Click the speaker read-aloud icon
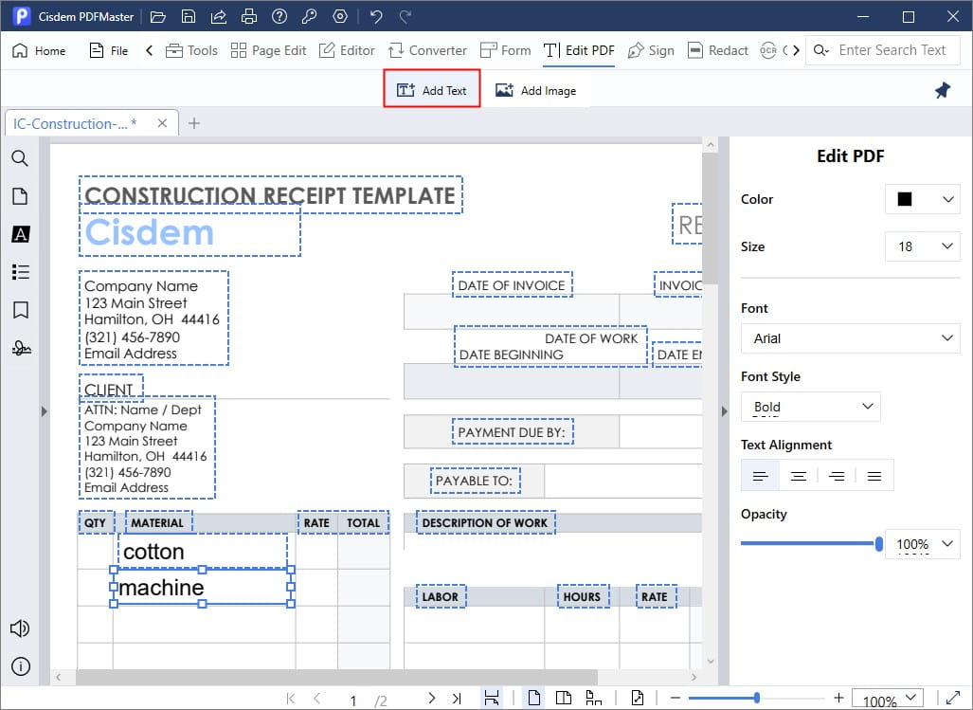The image size is (973, 710). (x=20, y=628)
